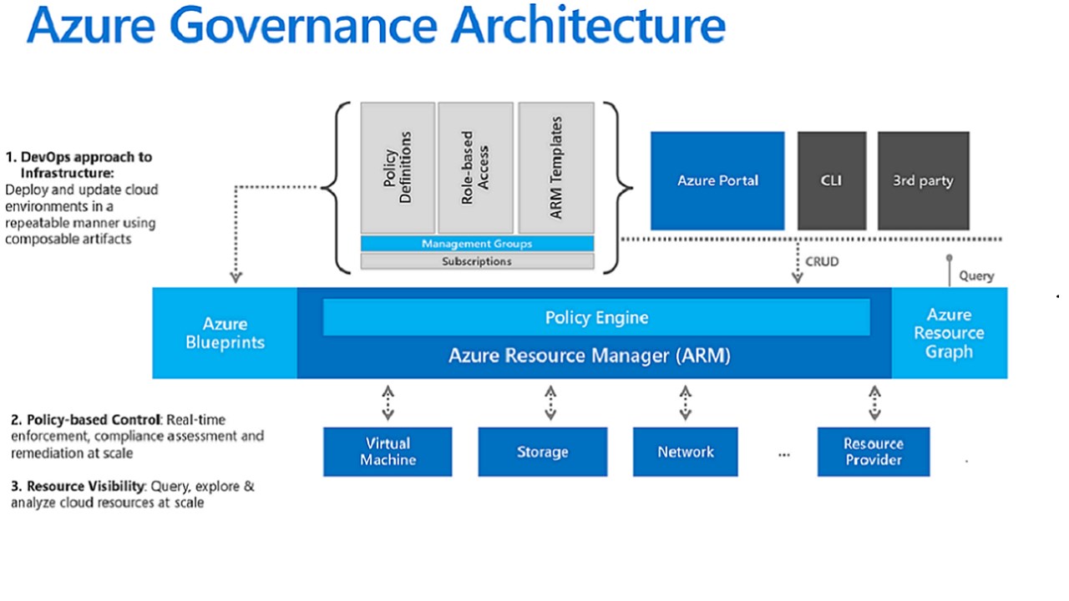Click the ellipsis between Network and Resource Provider
1069x601 pixels.
pyautogui.click(x=783, y=455)
